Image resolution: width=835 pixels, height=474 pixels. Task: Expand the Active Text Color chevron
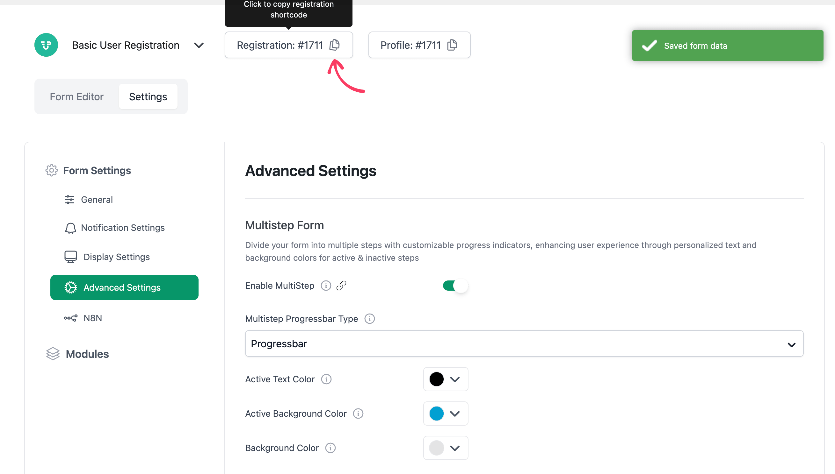click(x=455, y=379)
